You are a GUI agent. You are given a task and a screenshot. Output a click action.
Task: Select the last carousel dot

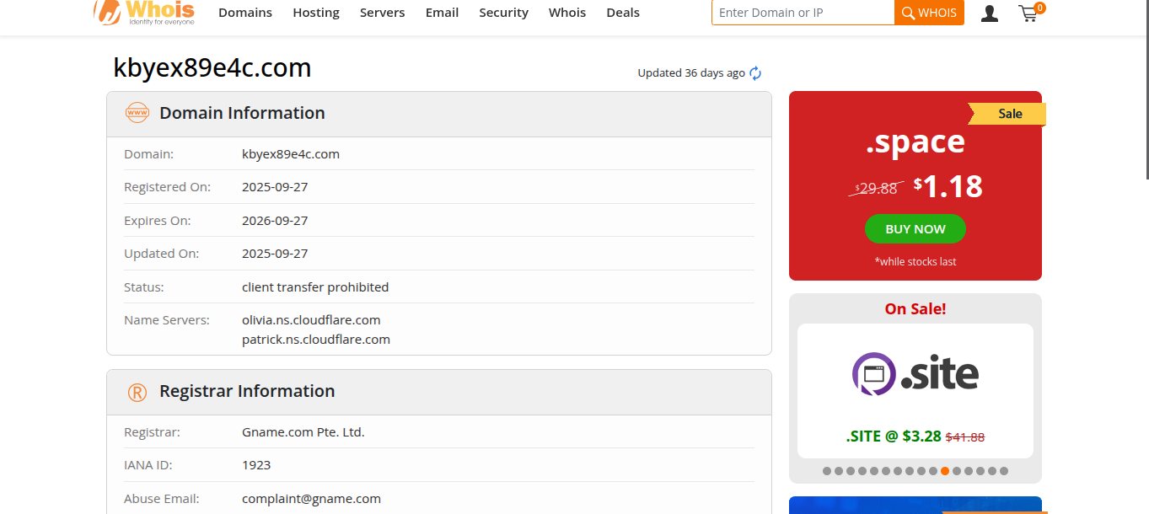coord(1004,471)
